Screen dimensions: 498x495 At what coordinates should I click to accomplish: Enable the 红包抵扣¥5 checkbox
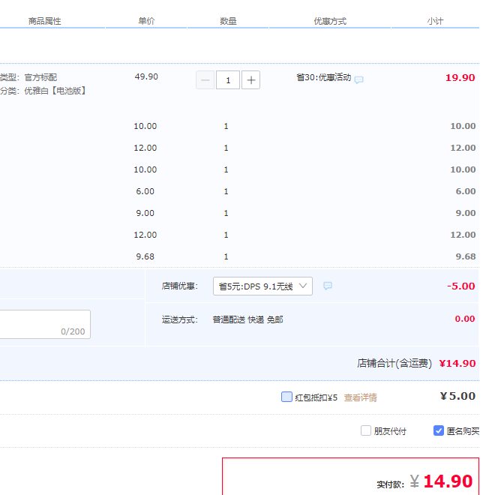pyautogui.click(x=286, y=397)
